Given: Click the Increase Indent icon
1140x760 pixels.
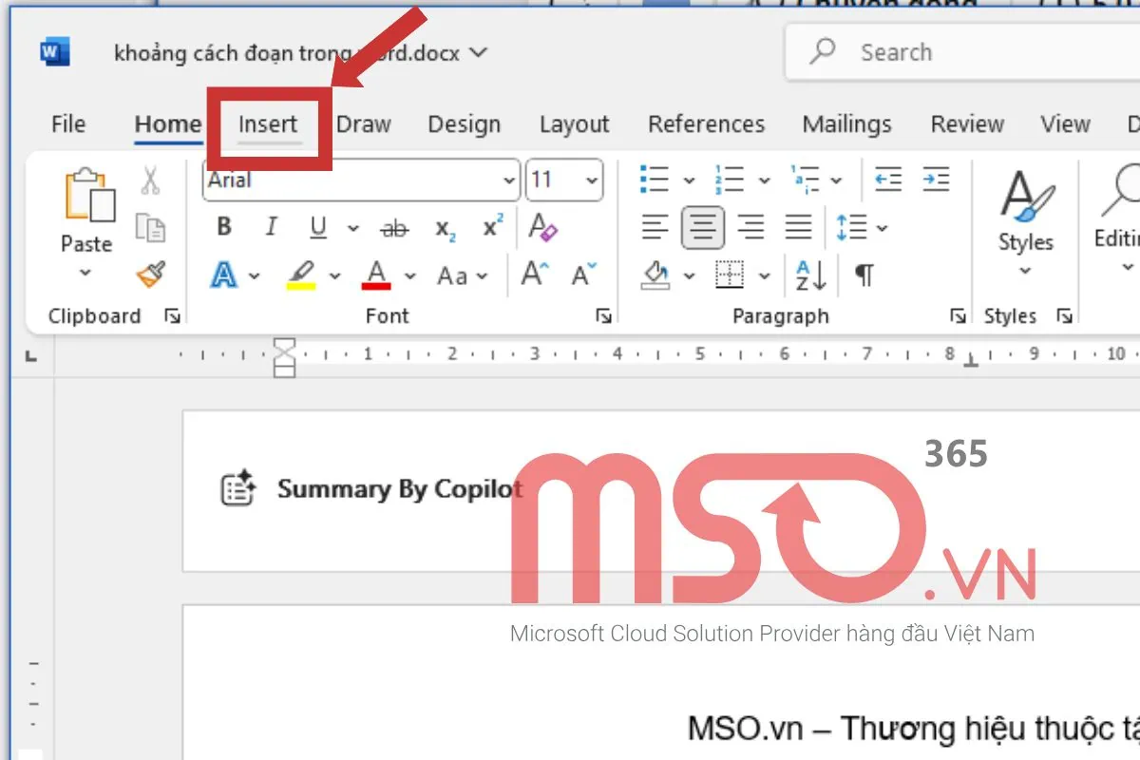Looking at the screenshot, I should click(x=936, y=180).
